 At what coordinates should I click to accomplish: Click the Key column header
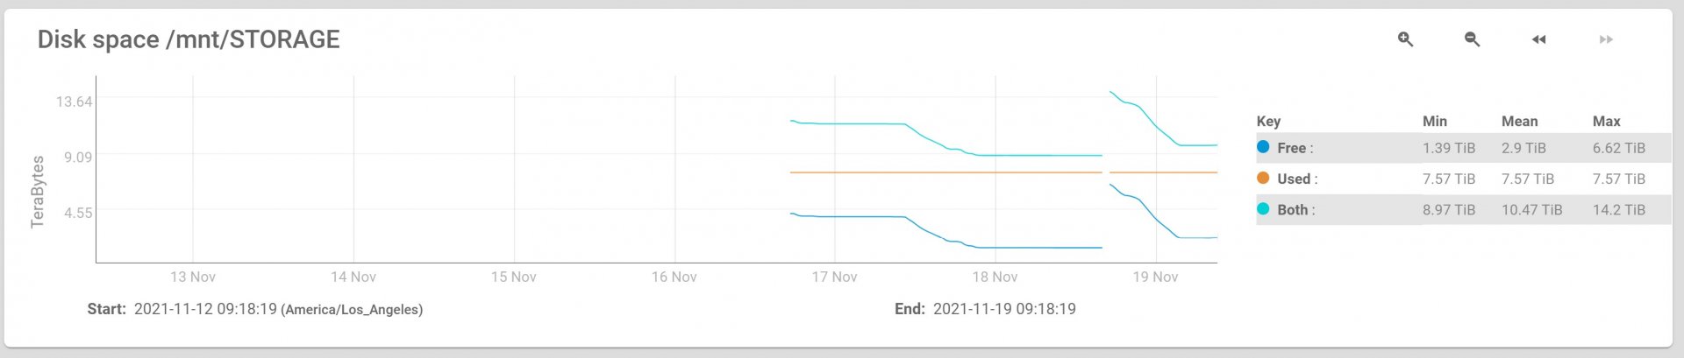[1268, 121]
